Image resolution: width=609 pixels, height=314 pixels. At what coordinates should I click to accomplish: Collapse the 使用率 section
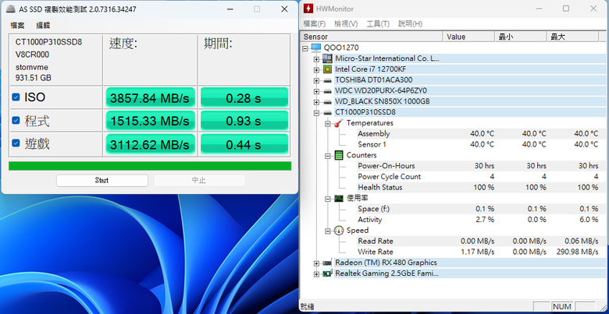328,199
